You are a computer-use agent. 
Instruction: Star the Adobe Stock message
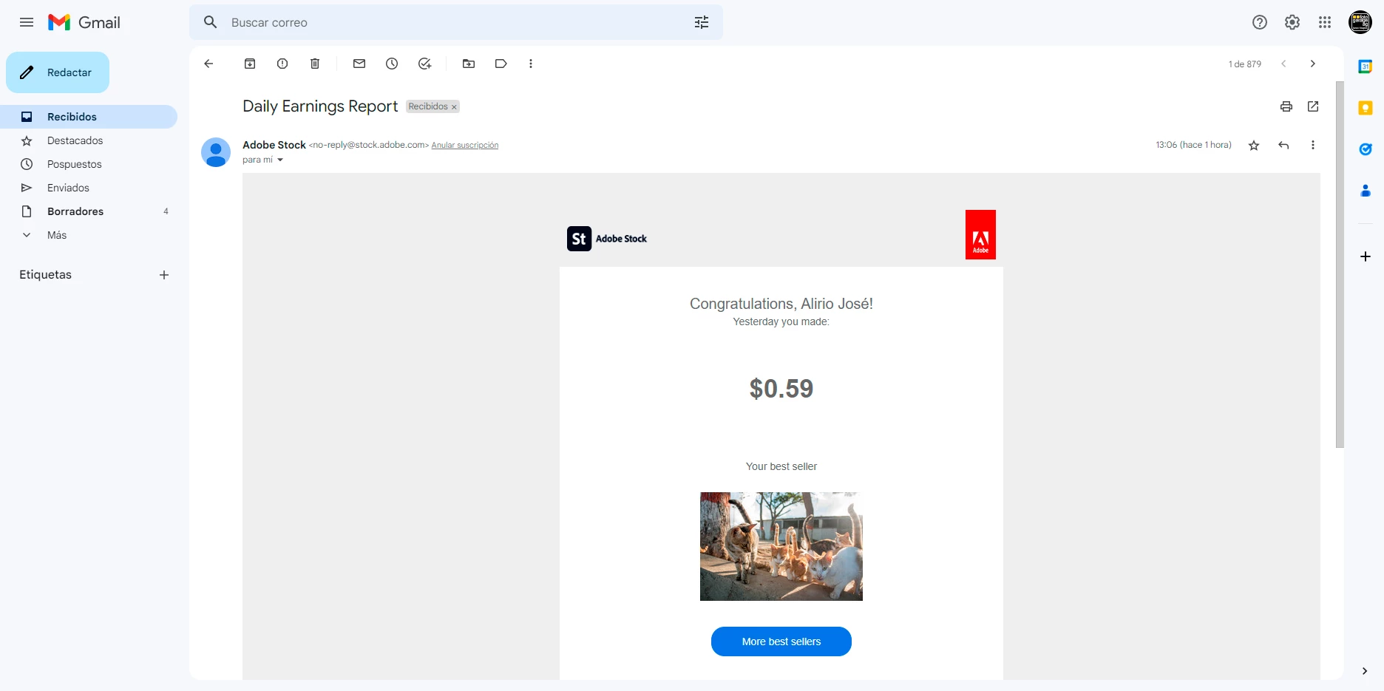point(1254,145)
